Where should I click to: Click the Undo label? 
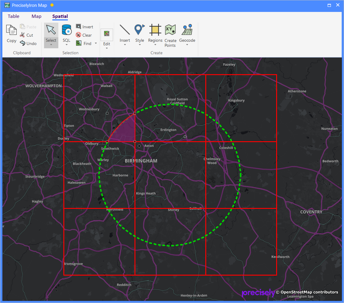coord(31,43)
